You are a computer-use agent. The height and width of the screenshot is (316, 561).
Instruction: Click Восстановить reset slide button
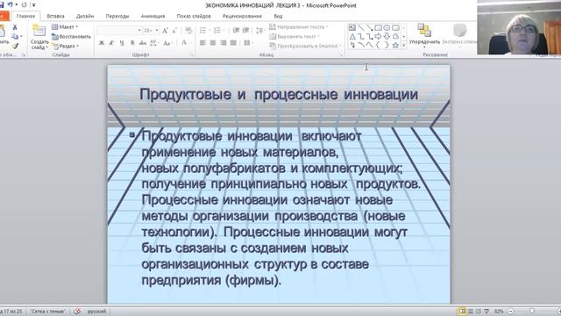click(71, 37)
